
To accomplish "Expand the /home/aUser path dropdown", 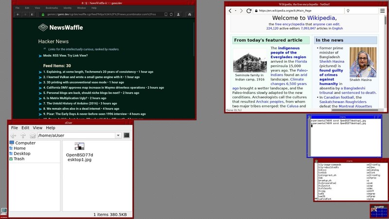I will [x=118, y=135].
